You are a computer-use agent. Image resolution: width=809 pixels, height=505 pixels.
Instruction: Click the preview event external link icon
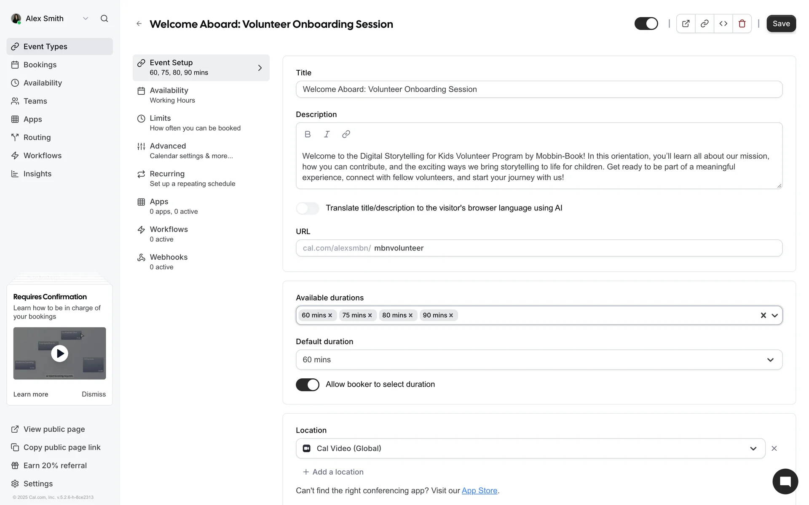pos(686,24)
